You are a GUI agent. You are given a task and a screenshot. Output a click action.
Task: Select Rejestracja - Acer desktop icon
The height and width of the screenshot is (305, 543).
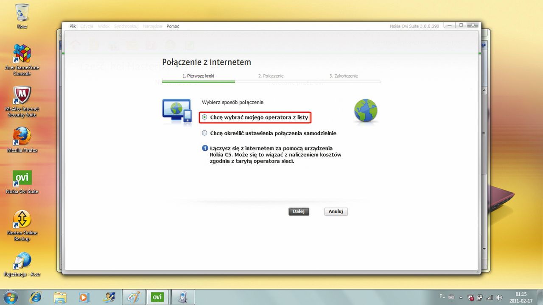pyautogui.click(x=22, y=264)
